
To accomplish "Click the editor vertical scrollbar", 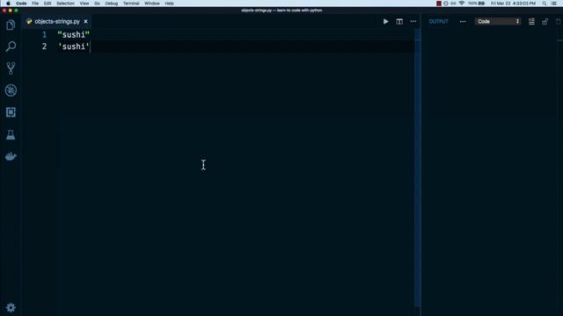I will (418, 169).
